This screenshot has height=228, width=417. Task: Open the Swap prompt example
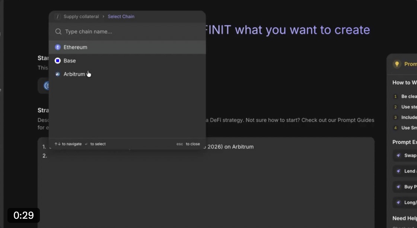tap(405, 155)
